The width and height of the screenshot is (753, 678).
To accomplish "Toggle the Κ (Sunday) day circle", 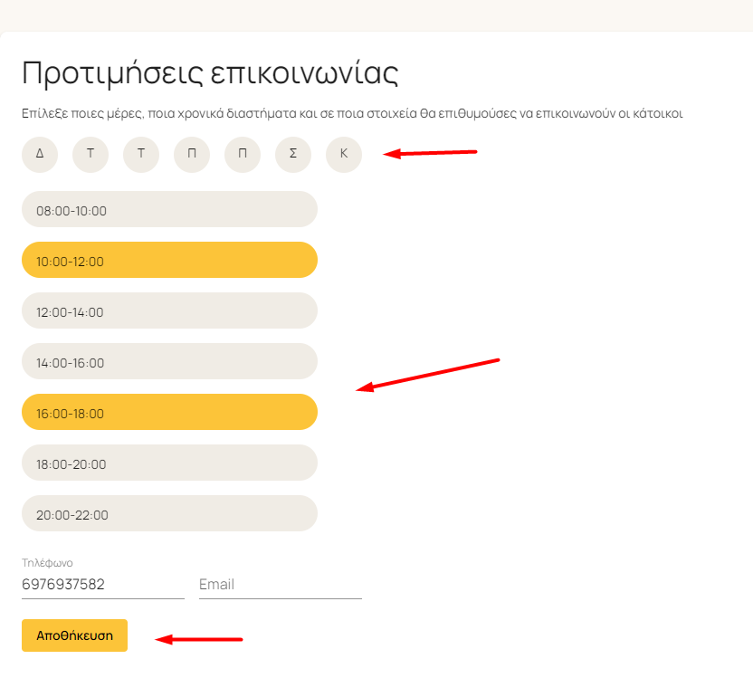I will coord(344,154).
